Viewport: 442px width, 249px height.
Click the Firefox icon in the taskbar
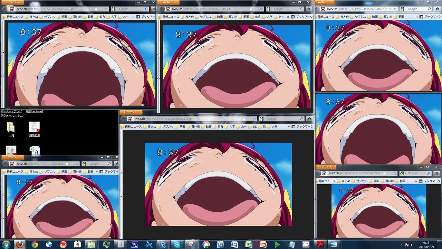20,245
